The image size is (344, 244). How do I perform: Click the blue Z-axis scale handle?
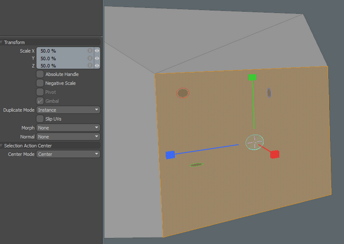click(170, 155)
